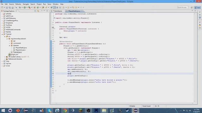Click the Print toolbar icon

pyautogui.click(x=13, y=8)
